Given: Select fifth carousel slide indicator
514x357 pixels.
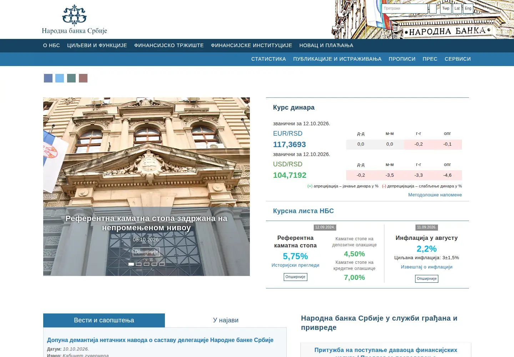Looking at the screenshot, I should pyautogui.click(x=162, y=264).
